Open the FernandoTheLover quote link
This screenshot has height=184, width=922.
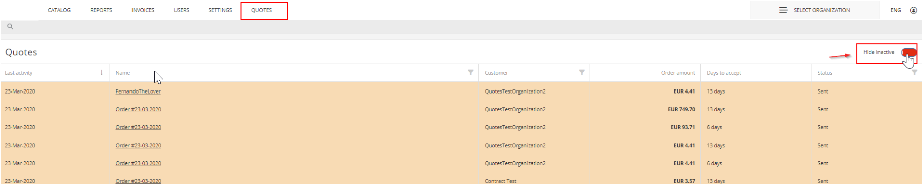tap(138, 91)
